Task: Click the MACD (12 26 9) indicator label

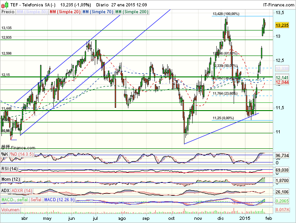Action: [x=59, y=200]
